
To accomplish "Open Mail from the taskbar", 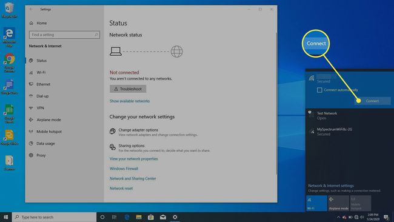I will (x=163, y=217).
